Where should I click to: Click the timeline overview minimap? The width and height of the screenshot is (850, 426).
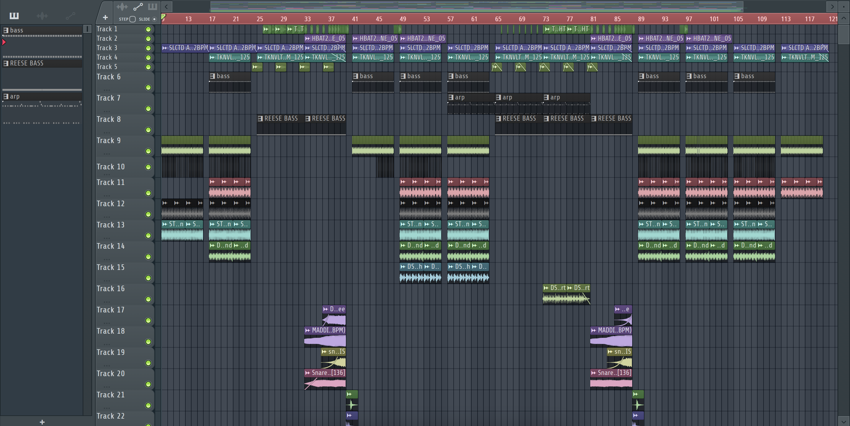coord(477,6)
